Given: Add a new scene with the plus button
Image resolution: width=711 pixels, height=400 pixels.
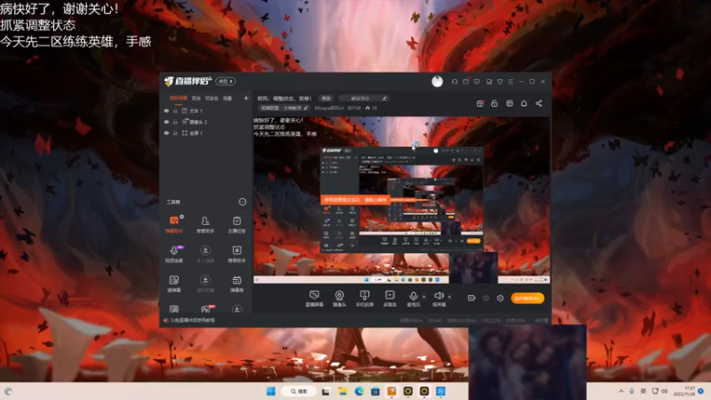Looking at the screenshot, I should 246,98.
